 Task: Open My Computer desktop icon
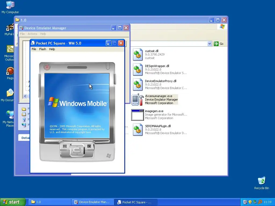tap(10, 5)
